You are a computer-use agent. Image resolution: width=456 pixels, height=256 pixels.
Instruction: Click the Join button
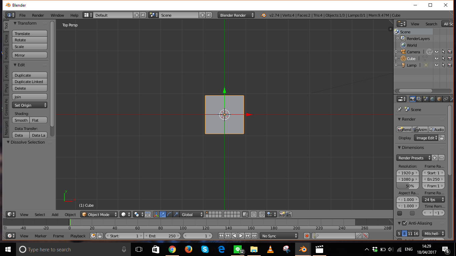(30, 97)
